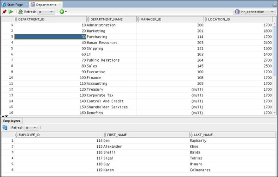The width and height of the screenshot is (278, 177).
Task: Select the Finance department cell
Action: coord(111,78)
